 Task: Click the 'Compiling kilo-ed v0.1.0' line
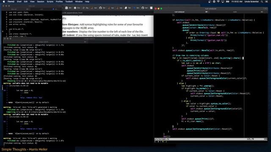click(x=36, y=112)
